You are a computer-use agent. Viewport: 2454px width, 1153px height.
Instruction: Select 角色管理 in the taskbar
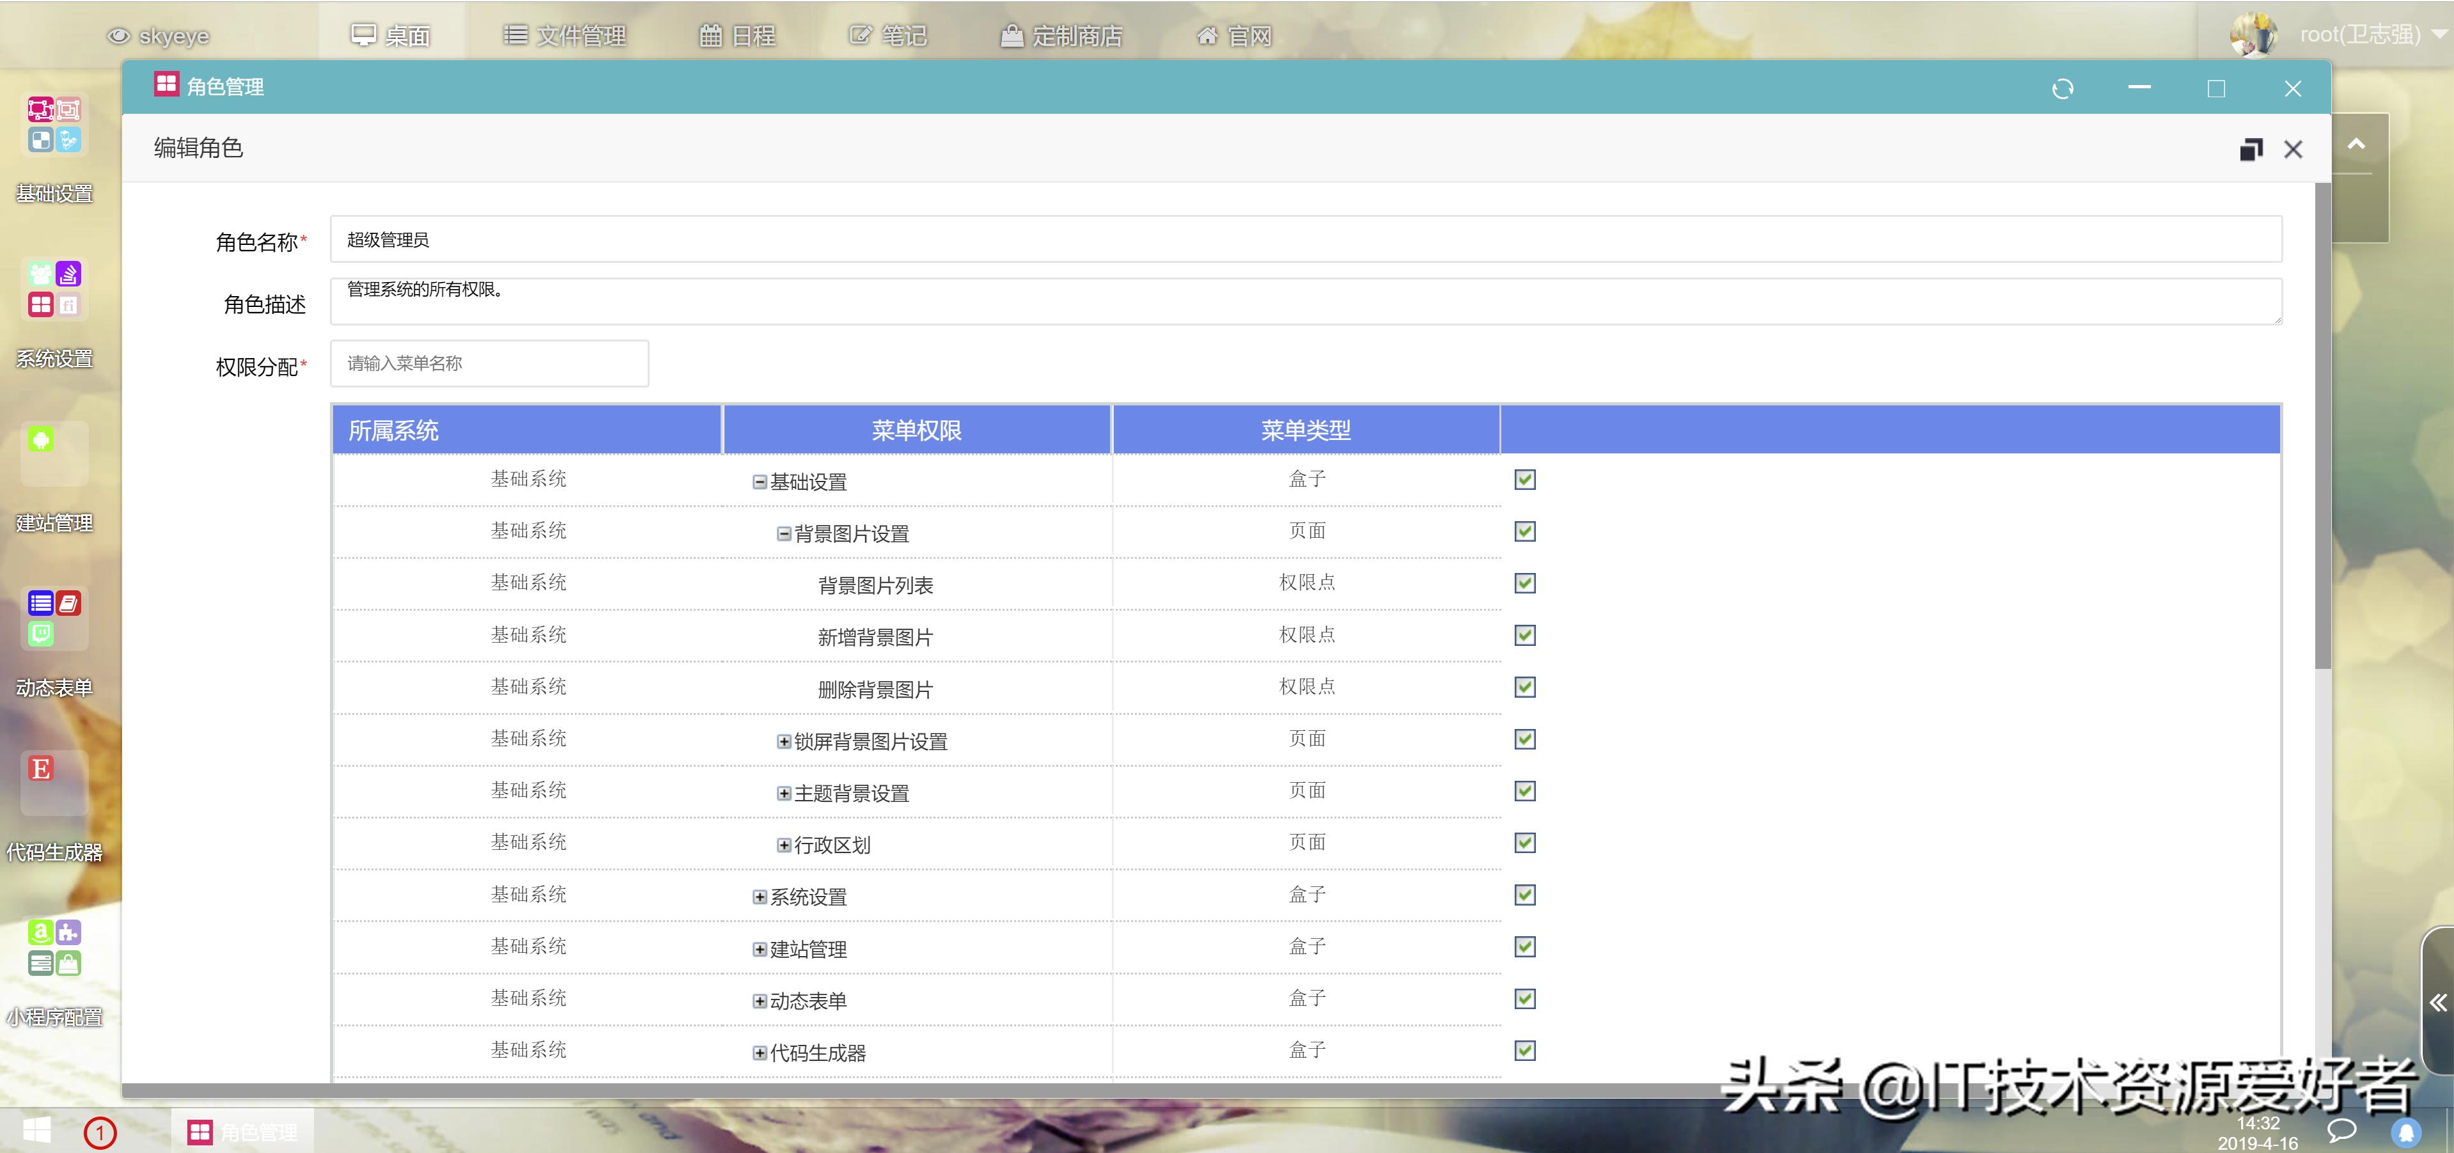[243, 1131]
